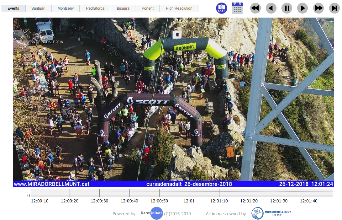Jump to the LAST camera snapshot

coord(221,8)
